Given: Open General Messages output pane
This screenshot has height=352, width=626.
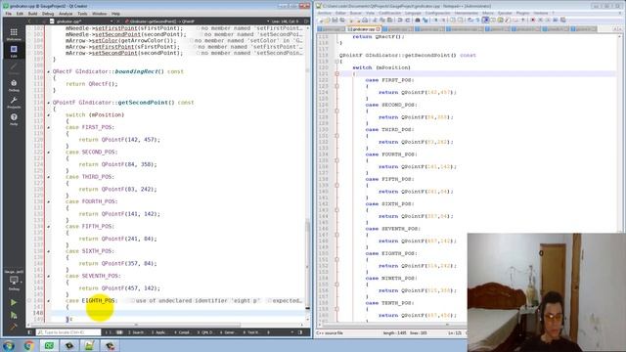Looking at the screenshot, I should click(228, 332).
